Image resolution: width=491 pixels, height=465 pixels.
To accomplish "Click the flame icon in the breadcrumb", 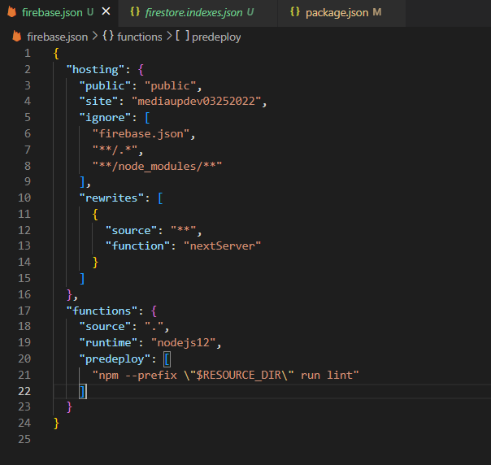I will pos(16,37).
